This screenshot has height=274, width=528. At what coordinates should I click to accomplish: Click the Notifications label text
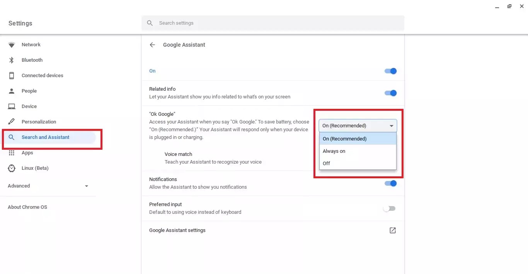pos(163,179)
